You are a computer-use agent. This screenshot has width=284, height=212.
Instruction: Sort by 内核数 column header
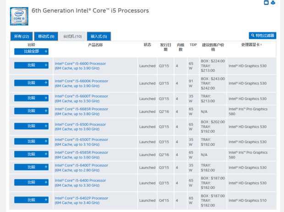pyautogui.click(x=180, y=47)
